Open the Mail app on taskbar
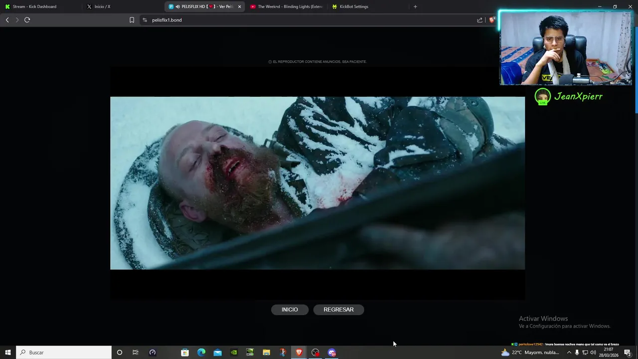 [x=218, y=353]
